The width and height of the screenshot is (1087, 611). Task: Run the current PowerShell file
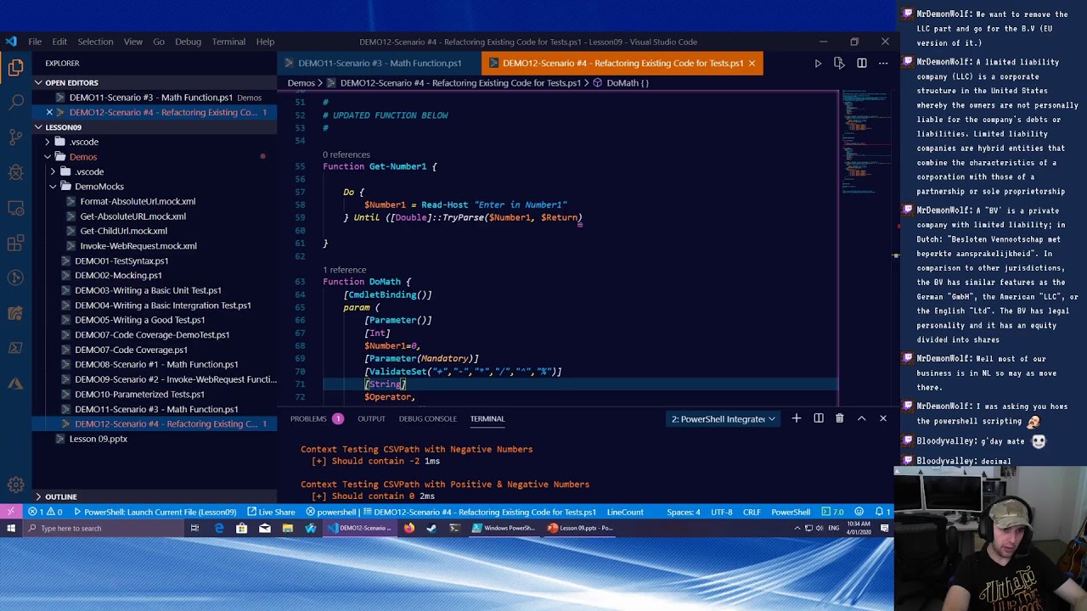point(818,63)
